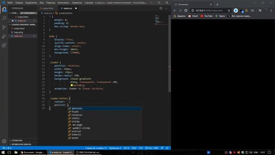Screen dimensions: 275x155
Task: Choose 'unset' in the autocomplete
Action: [105, 138]
